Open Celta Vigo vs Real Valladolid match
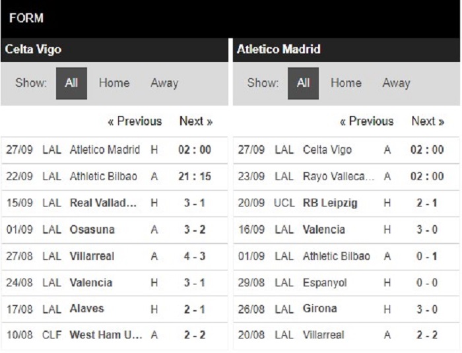 pos(114,203)
